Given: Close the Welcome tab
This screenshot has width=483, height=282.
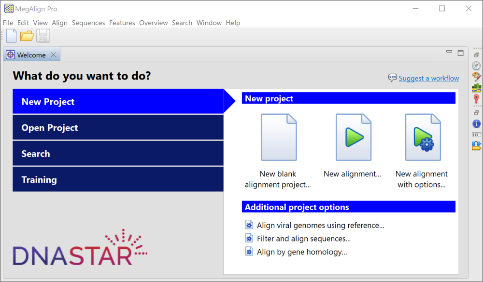Looking at the screenshot, I should 53,55.
